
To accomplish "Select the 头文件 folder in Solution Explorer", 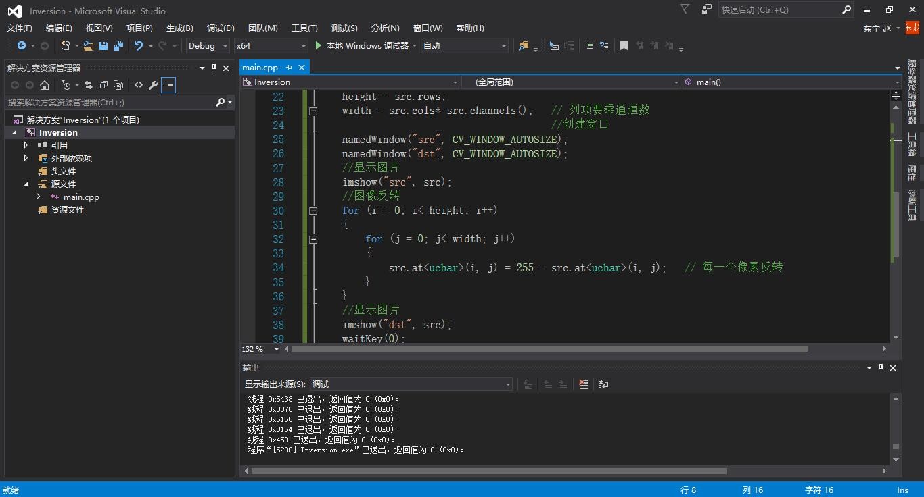I will coord(64,171).
